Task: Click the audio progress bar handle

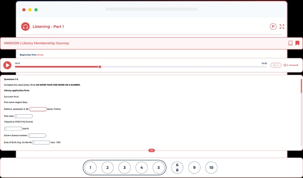Action: click(100, 67)
